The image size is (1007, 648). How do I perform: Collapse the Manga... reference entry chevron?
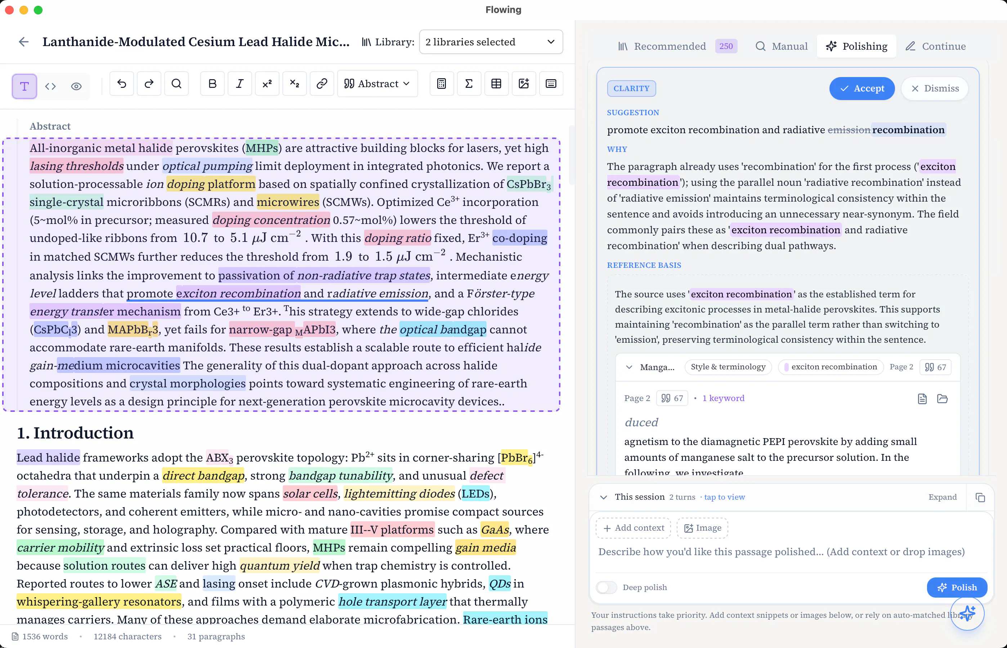(629, 367)
